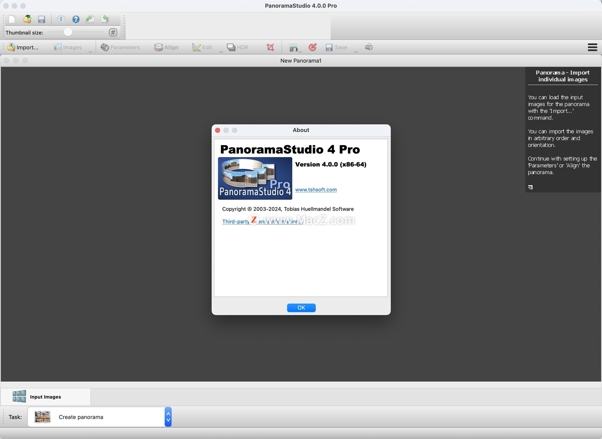Open the hamburger menu icon

pyautogui.click(x=592, y=47)
